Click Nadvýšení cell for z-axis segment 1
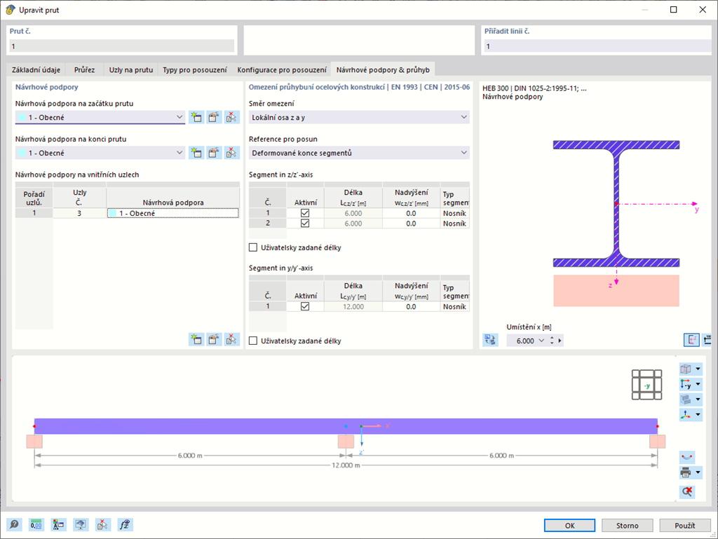 click(x=411, y=213)
